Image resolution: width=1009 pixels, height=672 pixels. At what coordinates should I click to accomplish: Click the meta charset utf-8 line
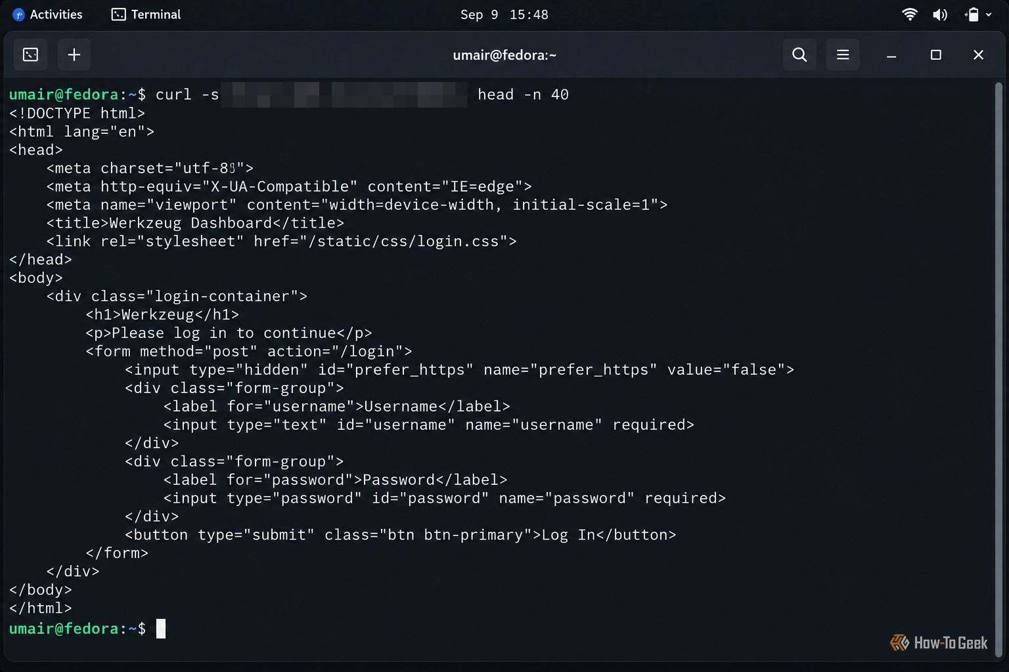point(150,168)
